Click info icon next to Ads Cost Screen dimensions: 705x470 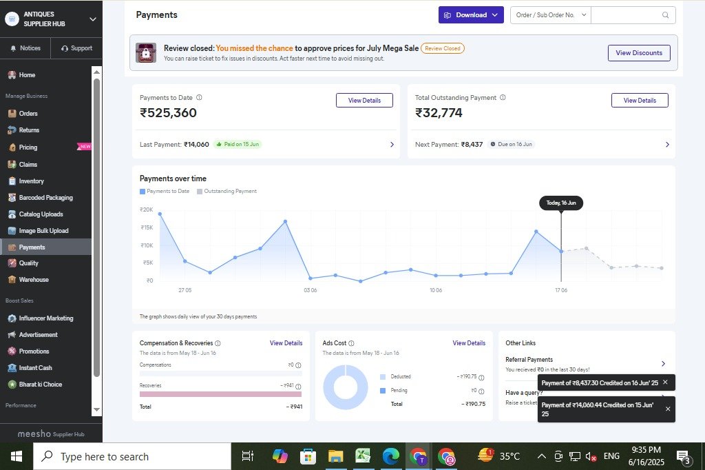351,343
